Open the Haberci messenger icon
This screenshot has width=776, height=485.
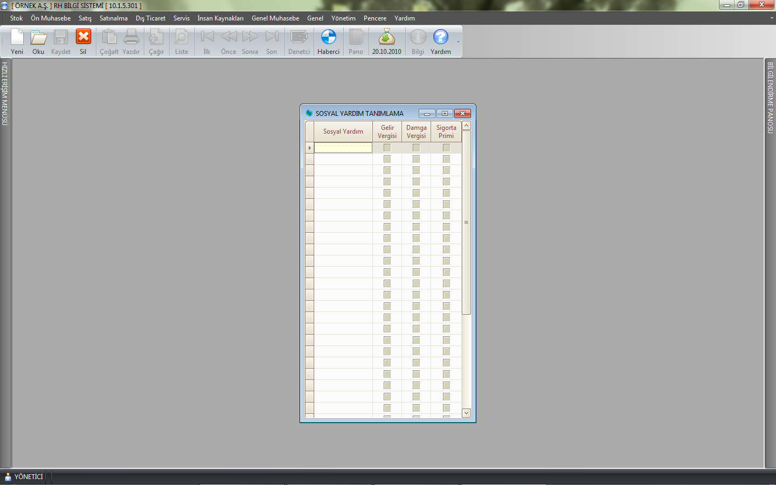tap(328, 41)
